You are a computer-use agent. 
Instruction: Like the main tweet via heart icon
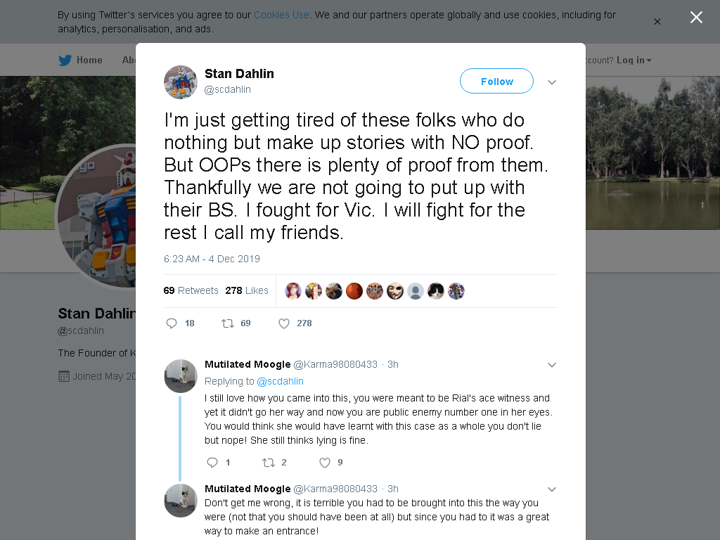point(284,323)
